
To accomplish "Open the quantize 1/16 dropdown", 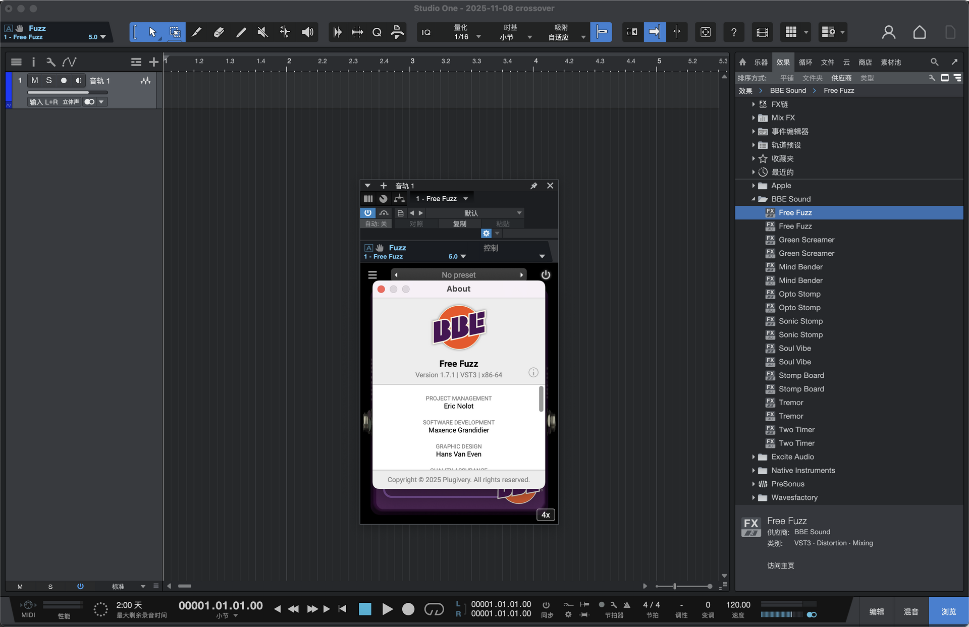I will click(478, 37).
